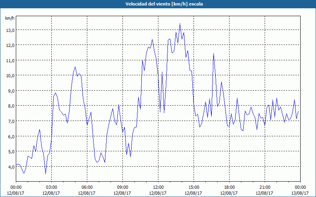Click the 11,0 y-axis value
The width and height of the screenshot is (316, 197).
(10, 61)
